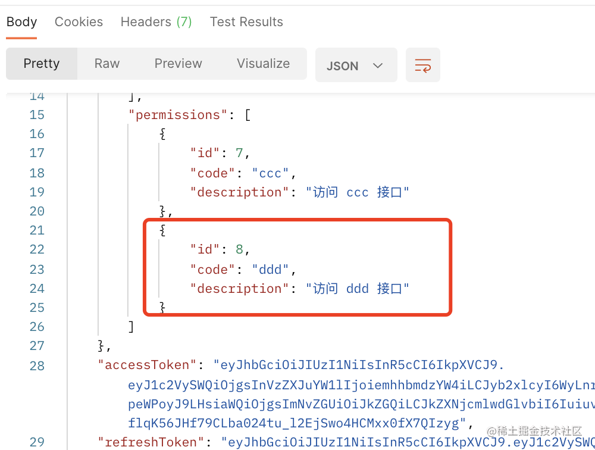Show the Headers (7) tab
The width and height of the screenshot is (595, 450).
click(x=156, y=22)
